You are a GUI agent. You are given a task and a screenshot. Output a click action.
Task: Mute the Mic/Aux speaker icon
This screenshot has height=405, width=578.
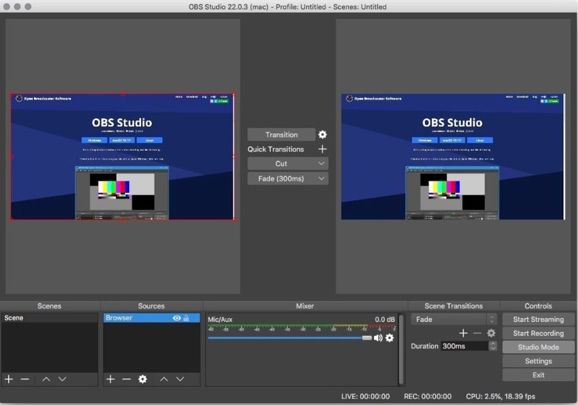click(x=378, y=338)
